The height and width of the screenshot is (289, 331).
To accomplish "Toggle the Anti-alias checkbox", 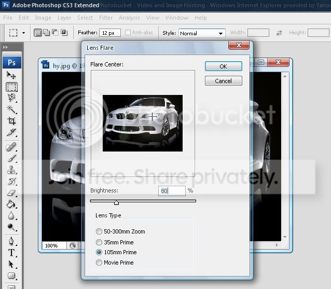I will pyautogui.click(x=128, y=33).
